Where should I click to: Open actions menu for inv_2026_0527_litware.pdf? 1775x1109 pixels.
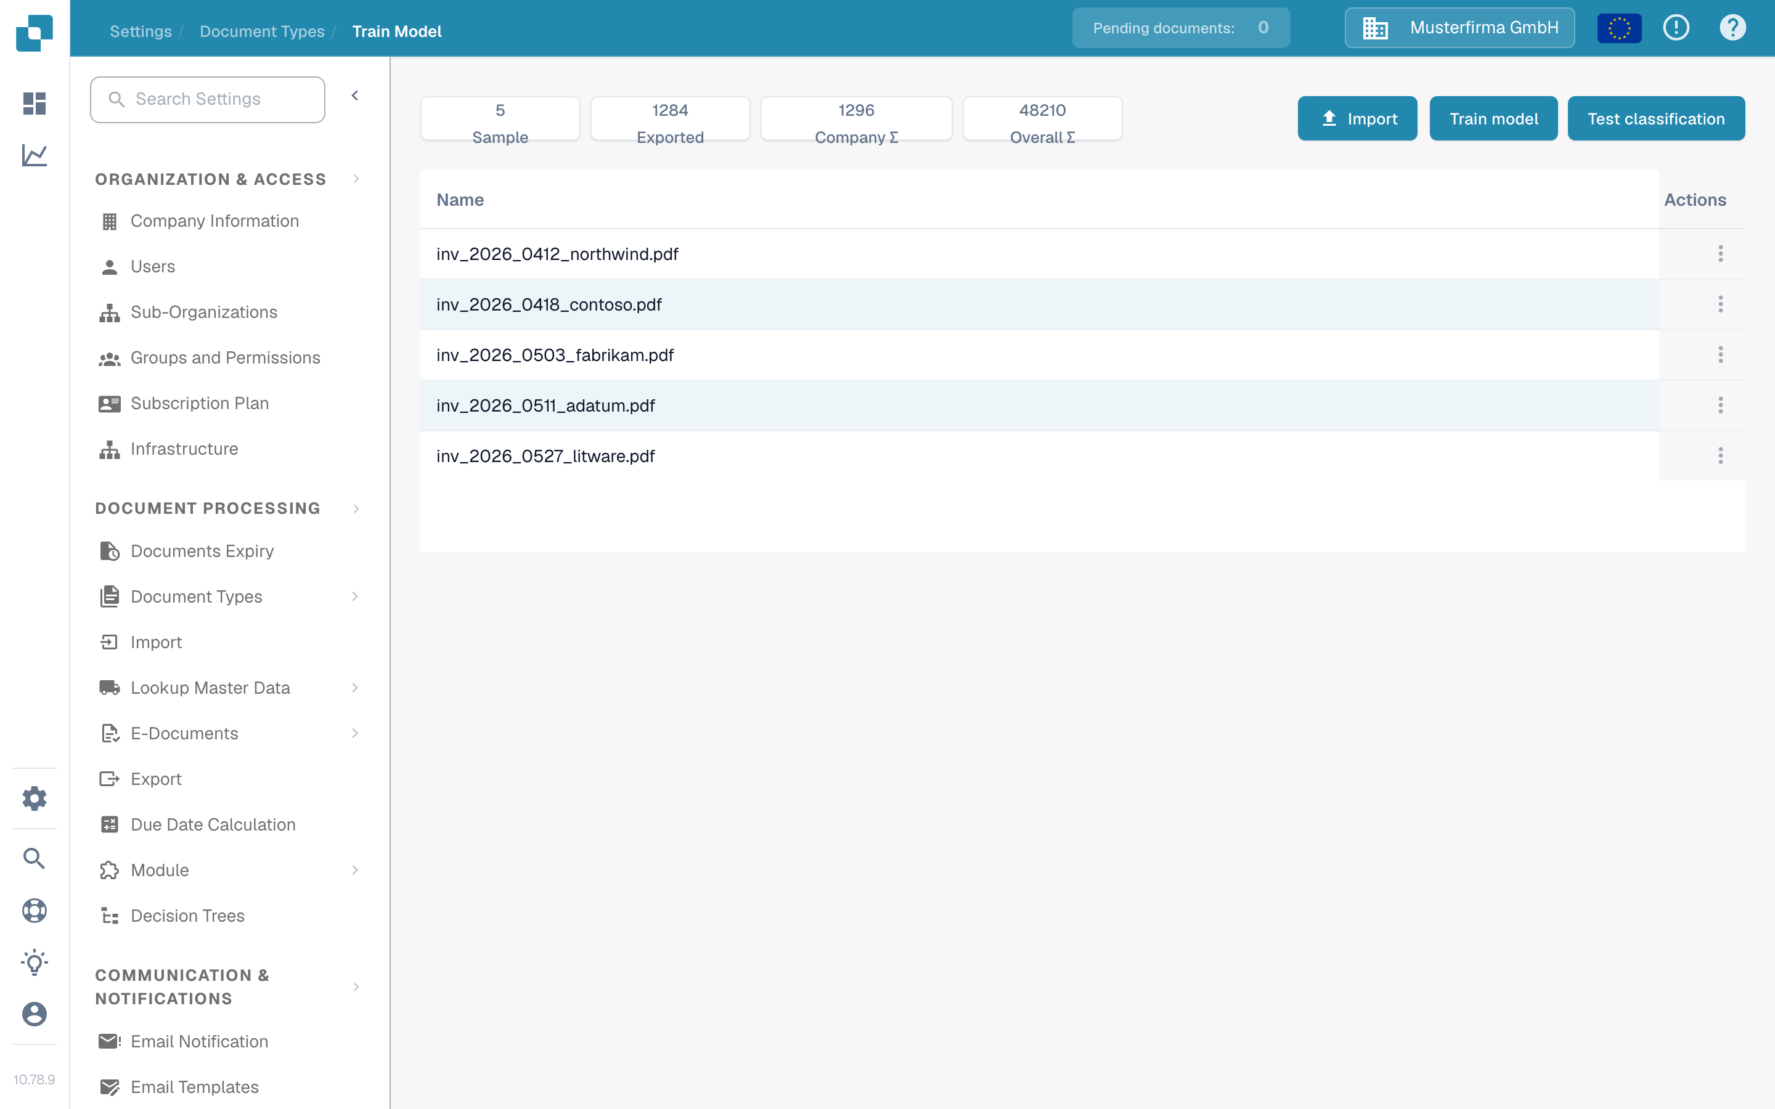[1720, 456]
